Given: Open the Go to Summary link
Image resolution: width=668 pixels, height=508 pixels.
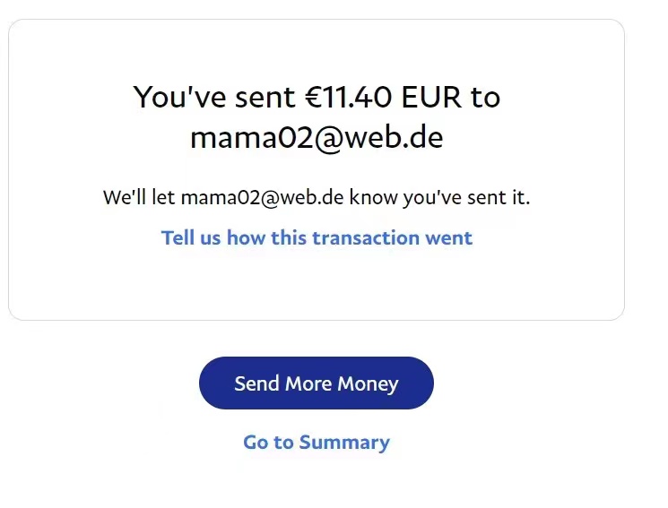Looking at the screenshot, I should 316,442.
